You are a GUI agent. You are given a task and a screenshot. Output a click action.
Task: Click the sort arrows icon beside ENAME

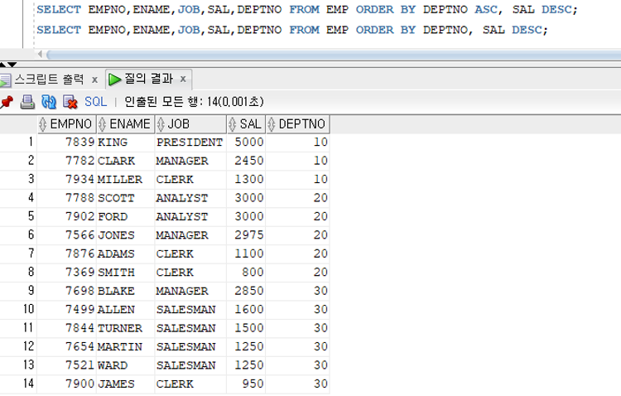pos(102,124)
